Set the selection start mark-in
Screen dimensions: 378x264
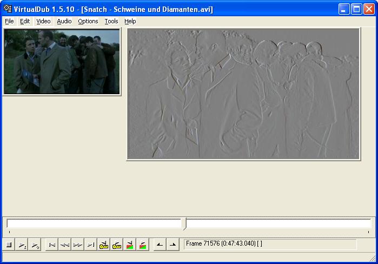(x=160, y=245)
